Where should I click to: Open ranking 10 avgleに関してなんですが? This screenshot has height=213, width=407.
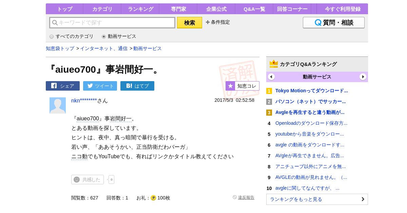pyautogui.click(x=307, y=188)
